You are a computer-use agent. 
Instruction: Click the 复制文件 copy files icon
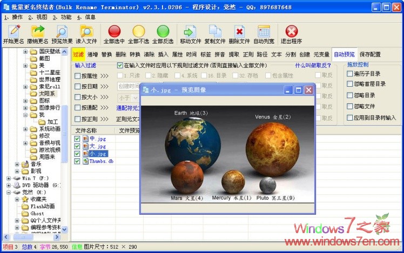coord(215,31)
